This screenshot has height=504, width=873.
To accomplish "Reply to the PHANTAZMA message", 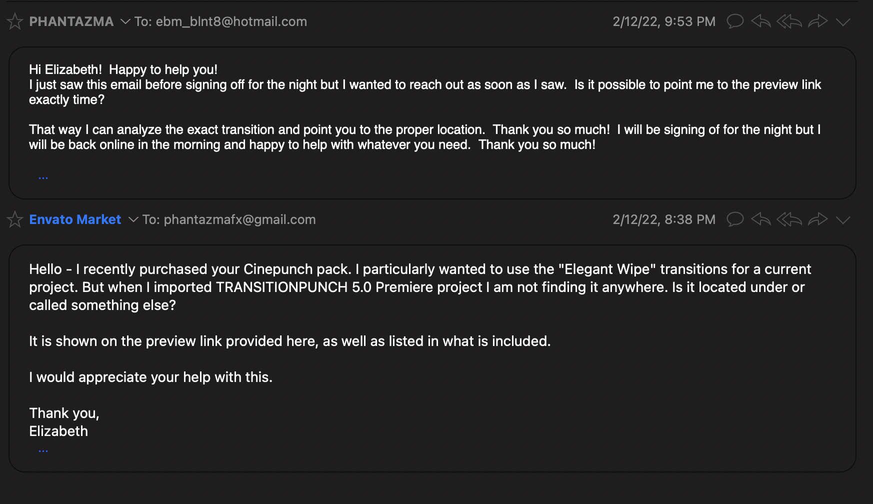I will (761, 21).
